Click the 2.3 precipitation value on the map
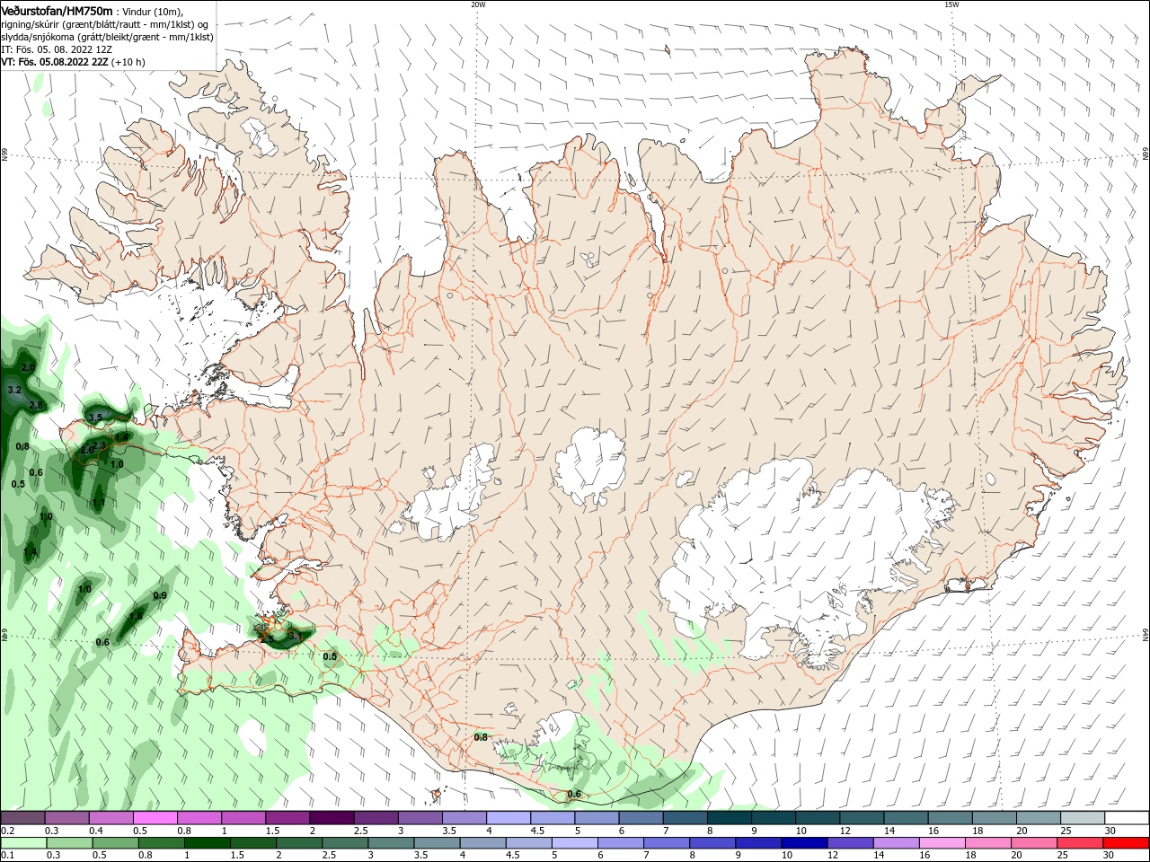Viewport: 1150px width, 862px height. click(x=99, y=444)
